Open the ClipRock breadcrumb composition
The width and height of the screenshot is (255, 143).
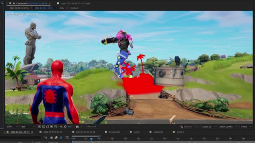point(74,8)
